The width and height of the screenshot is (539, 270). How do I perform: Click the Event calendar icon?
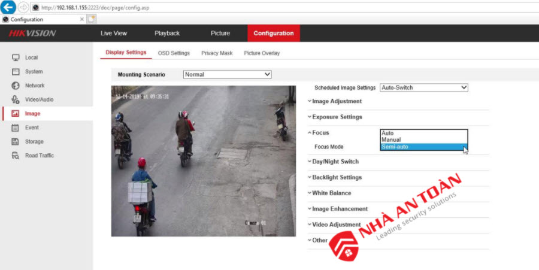click(16, 128)
